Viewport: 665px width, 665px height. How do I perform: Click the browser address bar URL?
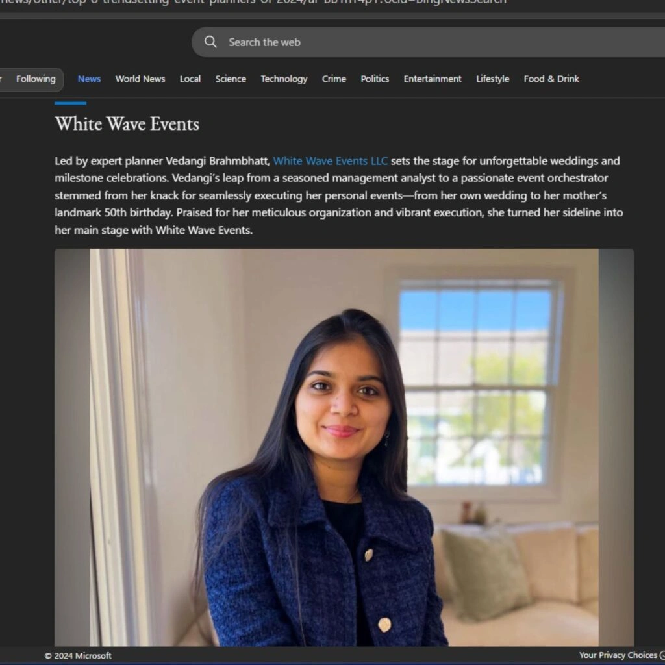[254, 2]
